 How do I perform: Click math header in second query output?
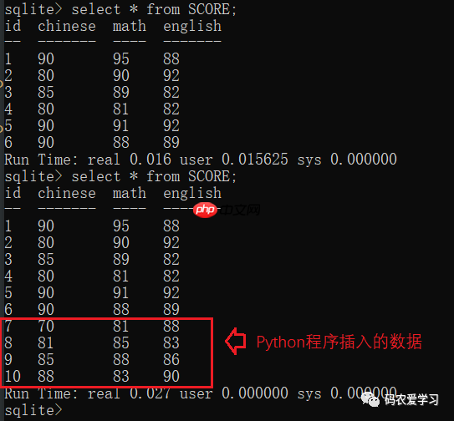(130, 193)
